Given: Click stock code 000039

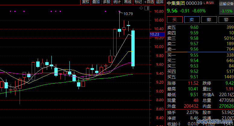Looking at the screenshot, I should (194, 3).
